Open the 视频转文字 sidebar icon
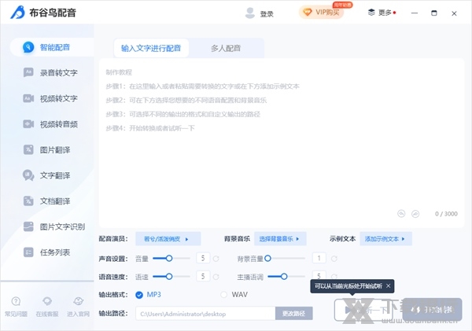Viewport: 472px width, 331px height. tap(28, 98)
